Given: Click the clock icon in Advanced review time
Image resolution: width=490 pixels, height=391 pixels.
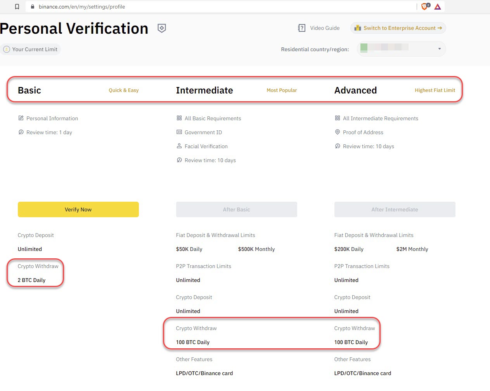Looking at the screenshot, I should tap(338, 146).
